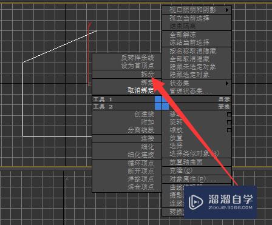Image resolution: width=272 pixels, height=225 pixels.
Task: Select 取消绑定 command
Action: click(x=141, y=90)
